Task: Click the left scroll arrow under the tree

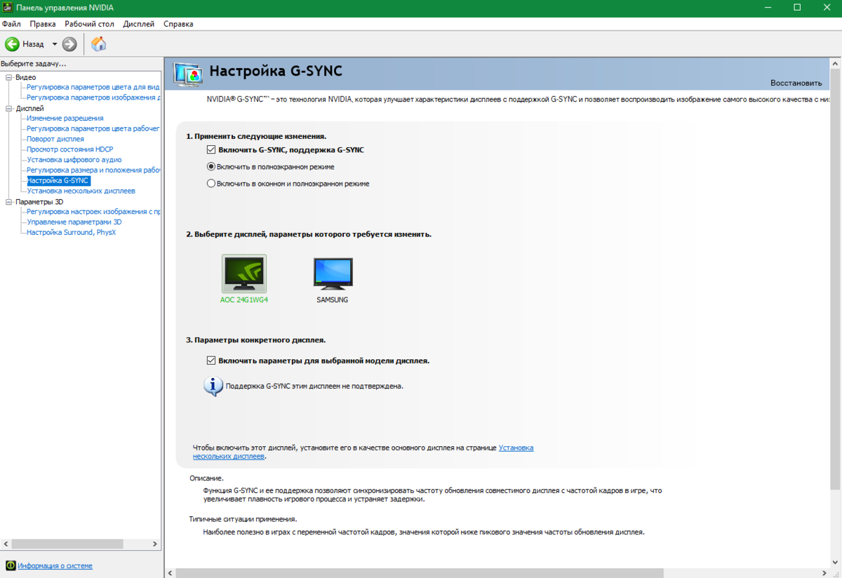Action: [5, 544]
